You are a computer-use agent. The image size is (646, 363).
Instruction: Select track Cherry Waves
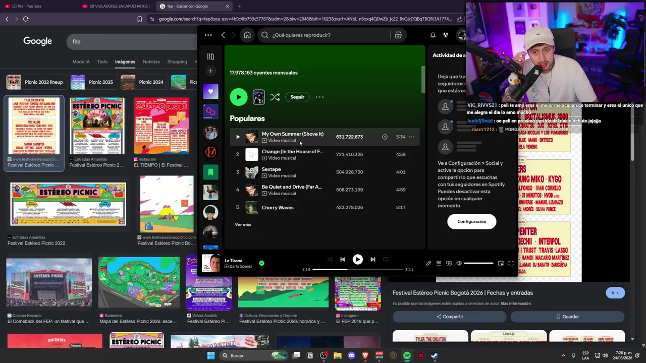(x=325, y=207)
